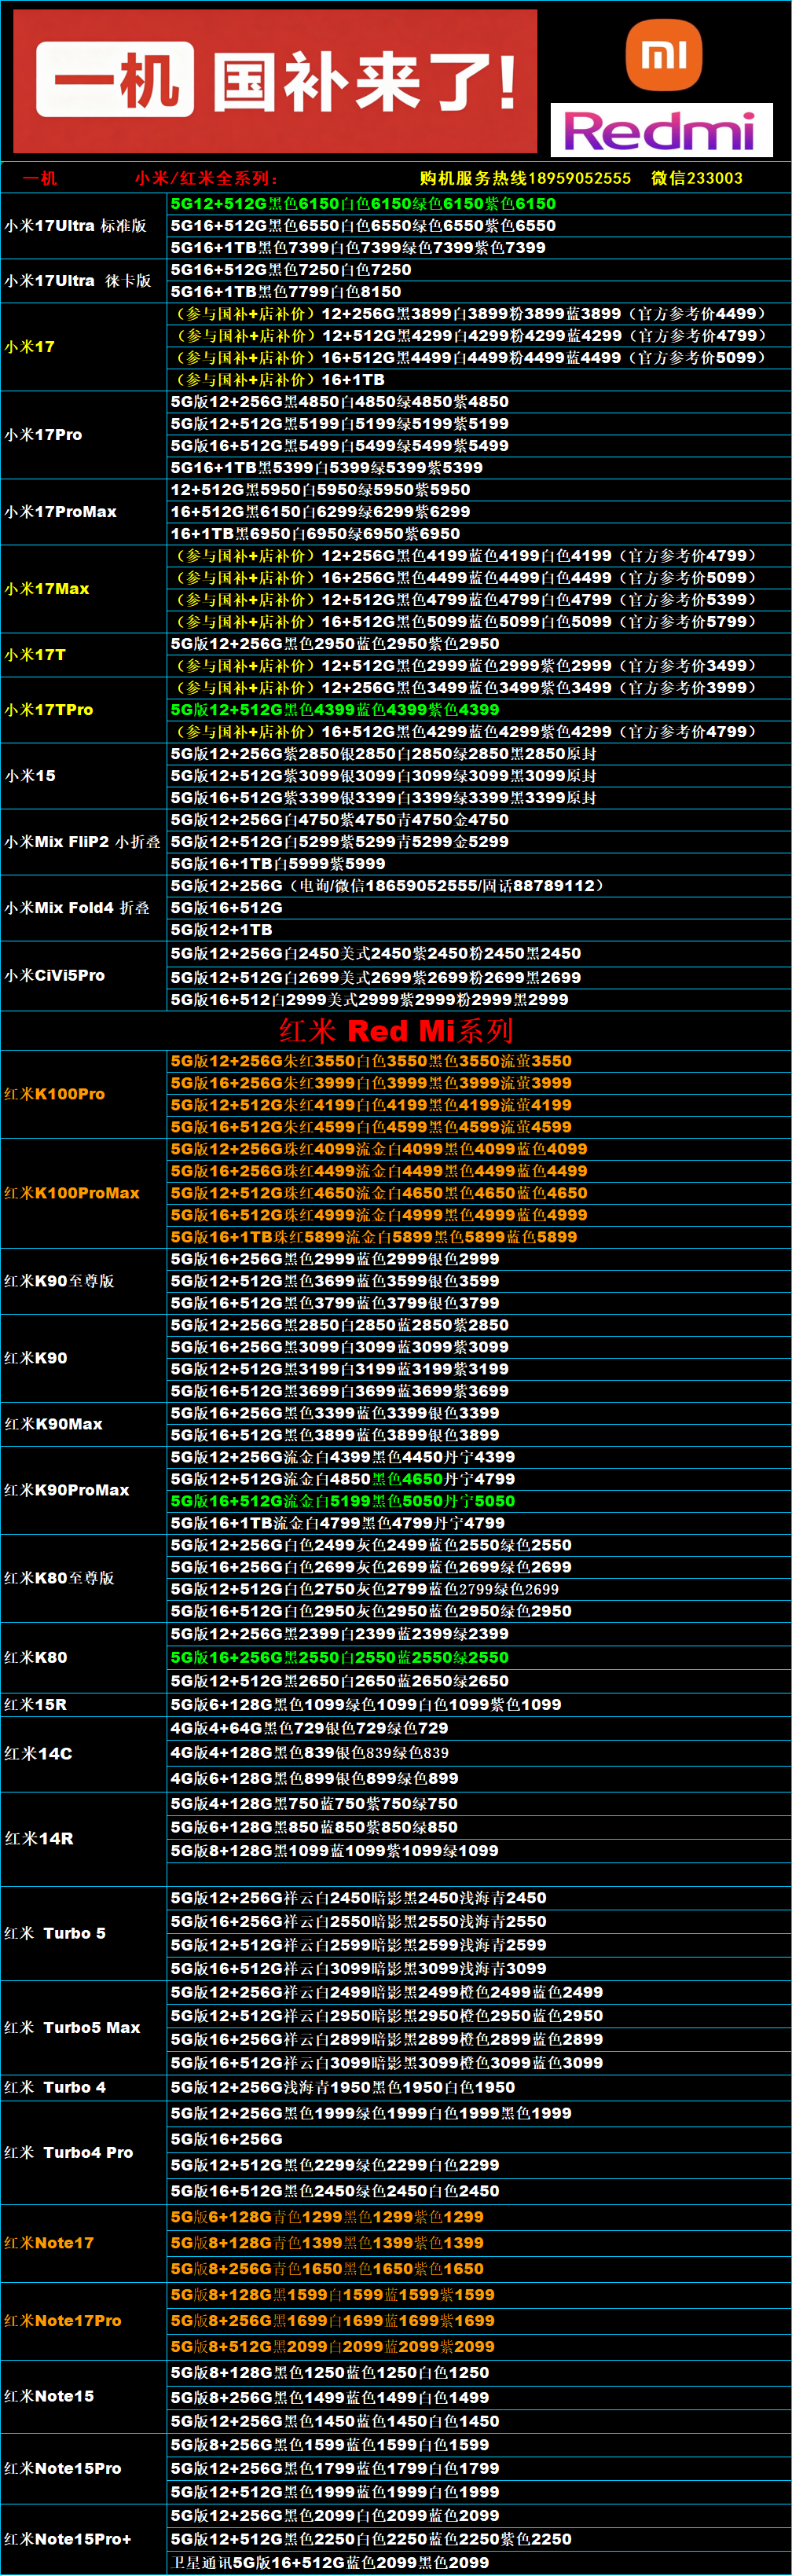
Task: Select the '红米 Turbo 5' model cell
Action: click(x=84, y=1934)
